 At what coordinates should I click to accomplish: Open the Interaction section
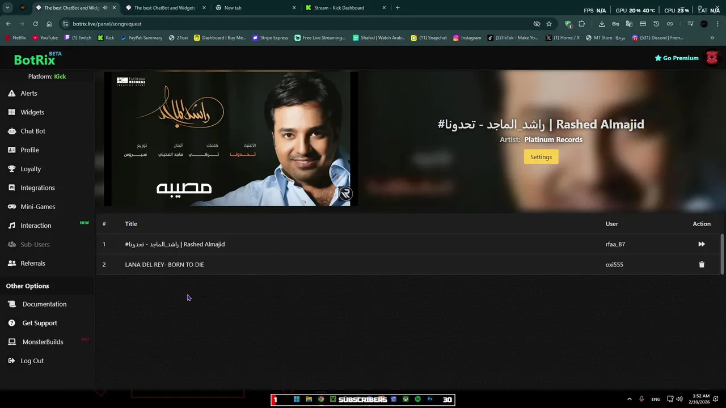36,226
